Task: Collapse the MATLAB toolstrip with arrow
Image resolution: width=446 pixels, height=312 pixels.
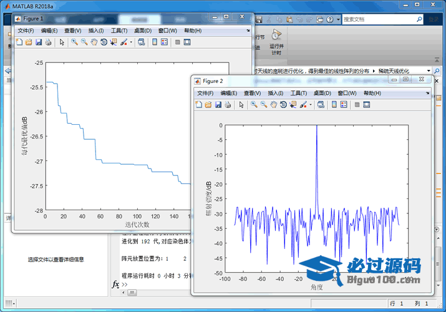Action: point(437,60)
